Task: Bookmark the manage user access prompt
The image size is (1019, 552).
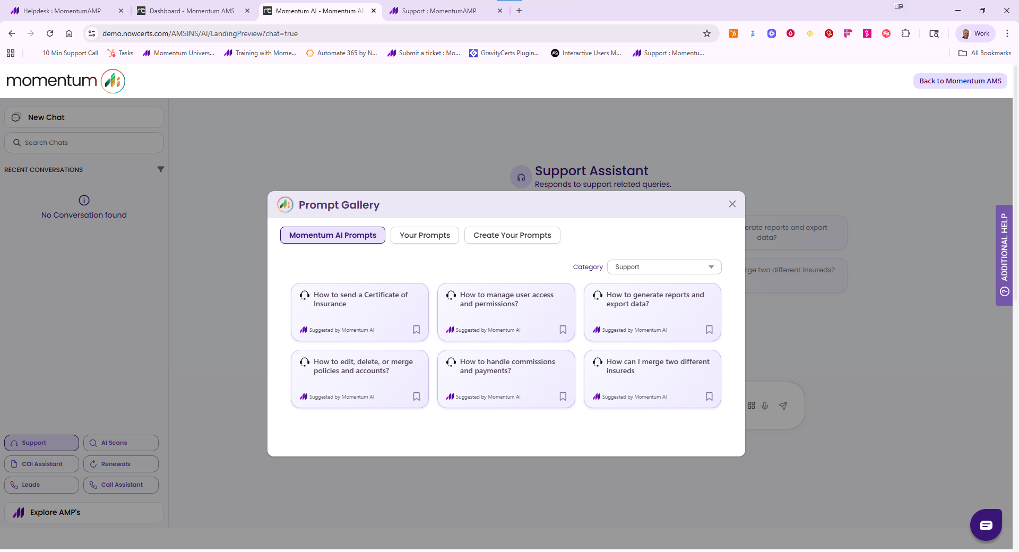Action: point(563,330)
